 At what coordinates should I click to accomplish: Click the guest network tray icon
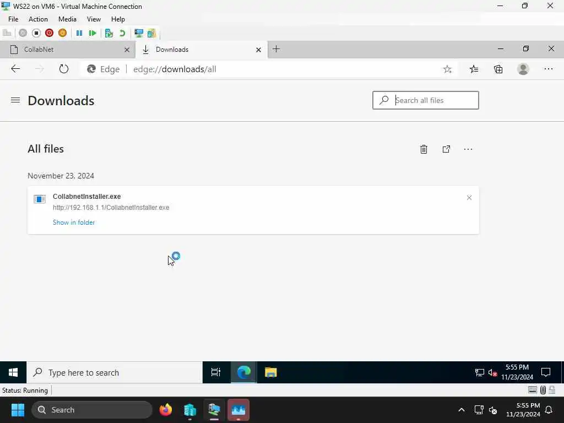(x=480, y=373)
